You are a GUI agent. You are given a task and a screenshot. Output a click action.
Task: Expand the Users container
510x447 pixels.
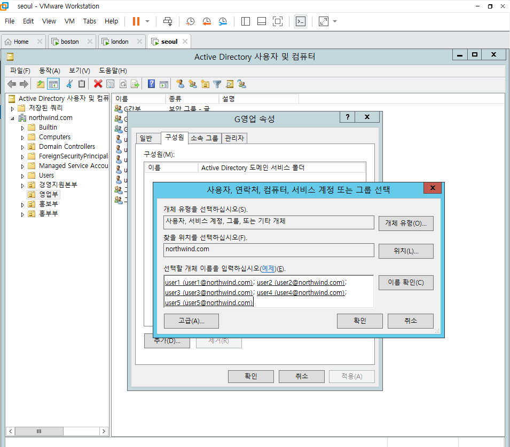22,176
